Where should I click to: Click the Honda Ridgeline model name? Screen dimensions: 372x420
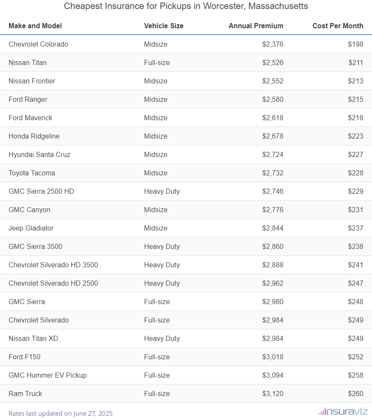coord(34,136)
